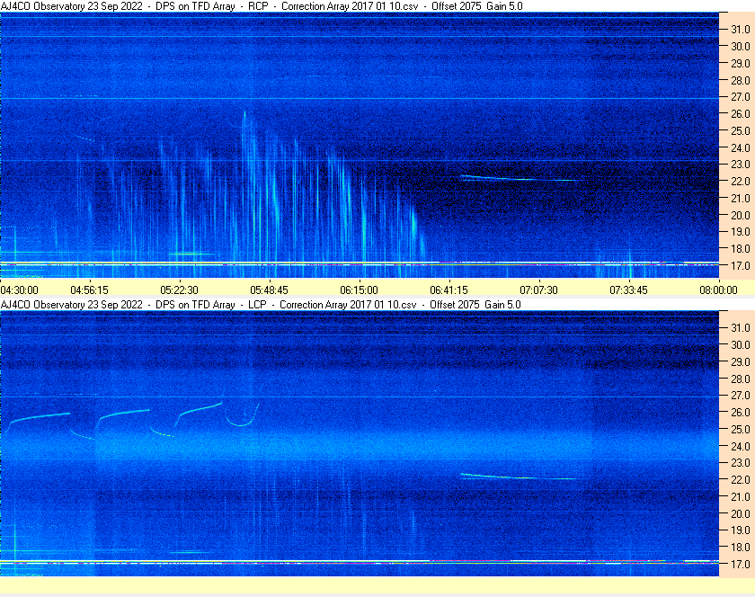755x597 pixels.
Task: Click the U-shaped arc trace in LCP panel
Action: click(x=242, y=415)
